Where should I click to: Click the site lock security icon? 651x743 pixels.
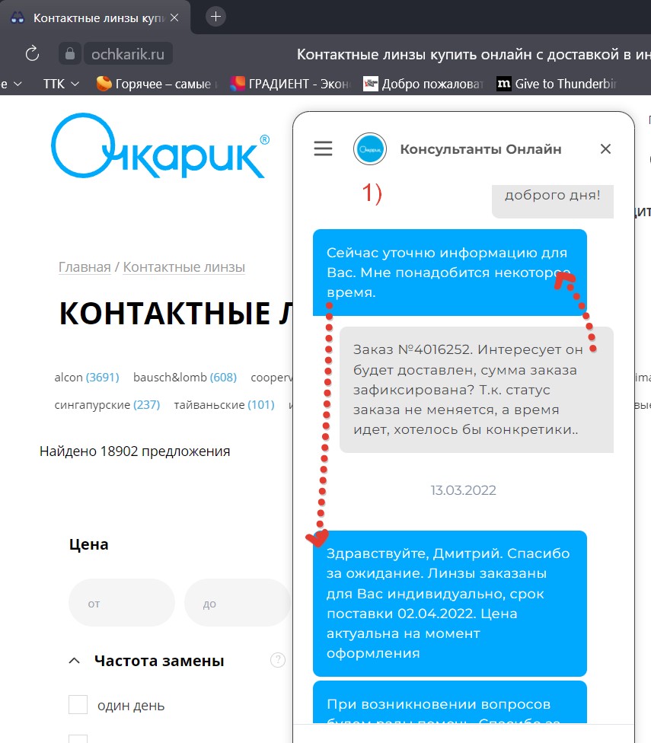click(69, 53)
